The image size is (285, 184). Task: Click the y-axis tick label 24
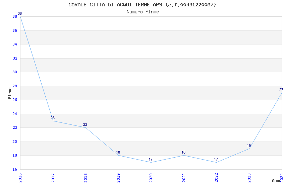click(15, 114)
